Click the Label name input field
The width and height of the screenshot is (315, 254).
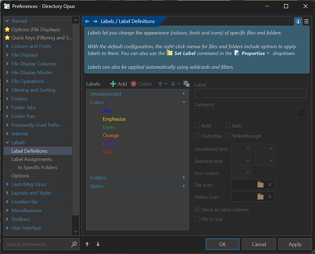(x=250, y=93)
